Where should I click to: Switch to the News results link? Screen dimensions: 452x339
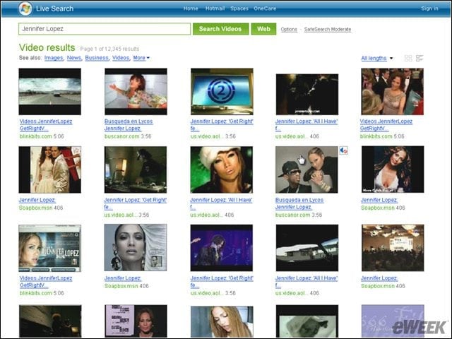(74, 58)
